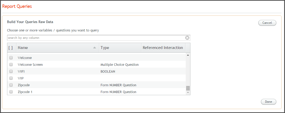Click the WIFI name cell
Screen dimensions: 285x113
coord(21,72)
